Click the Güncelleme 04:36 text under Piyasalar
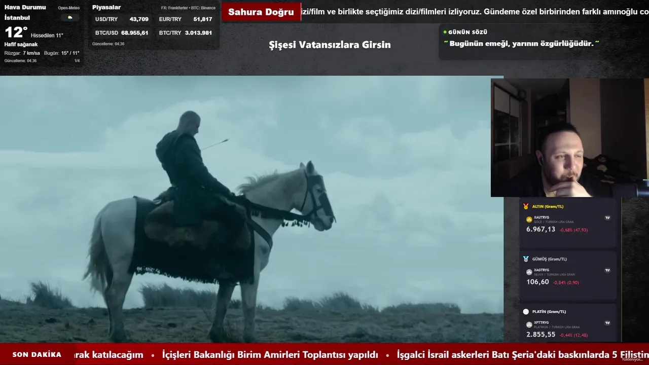This screenshot has width=649, height=365. pyautogui.click(x=108, y=44)
